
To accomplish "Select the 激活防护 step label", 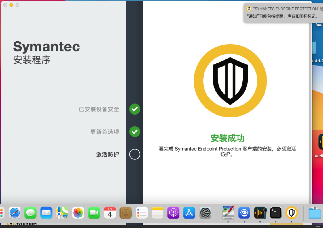I will (107, 154).
